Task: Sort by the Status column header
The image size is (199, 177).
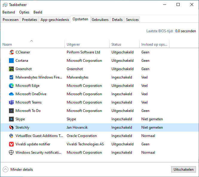Action: pos(116,44)
